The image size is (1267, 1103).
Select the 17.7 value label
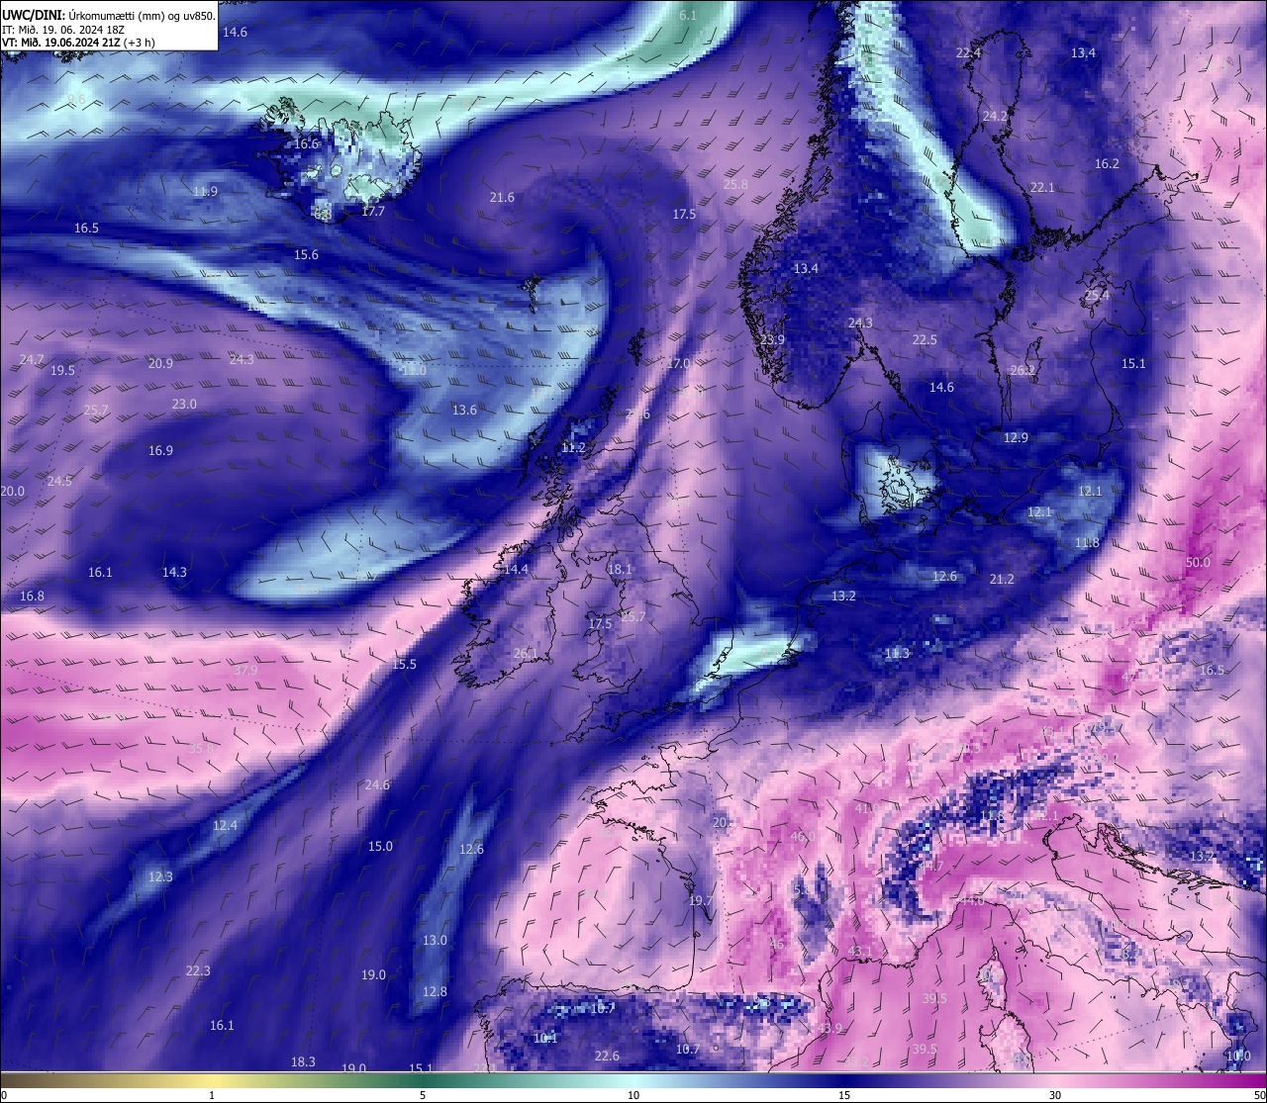point(373,212)
